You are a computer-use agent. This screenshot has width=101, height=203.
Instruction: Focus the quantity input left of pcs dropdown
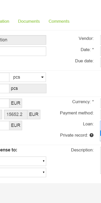[x=5, y=77]
